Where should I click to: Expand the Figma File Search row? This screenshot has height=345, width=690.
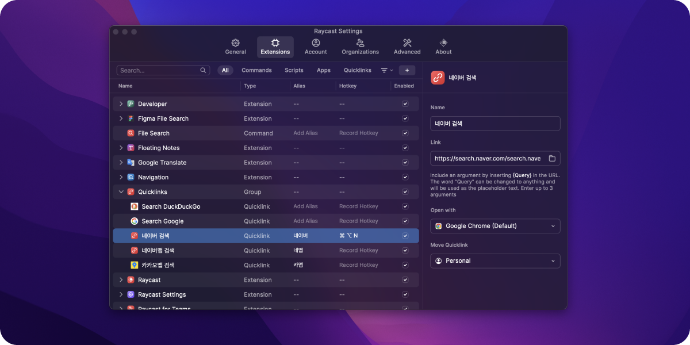pos(121,118)
